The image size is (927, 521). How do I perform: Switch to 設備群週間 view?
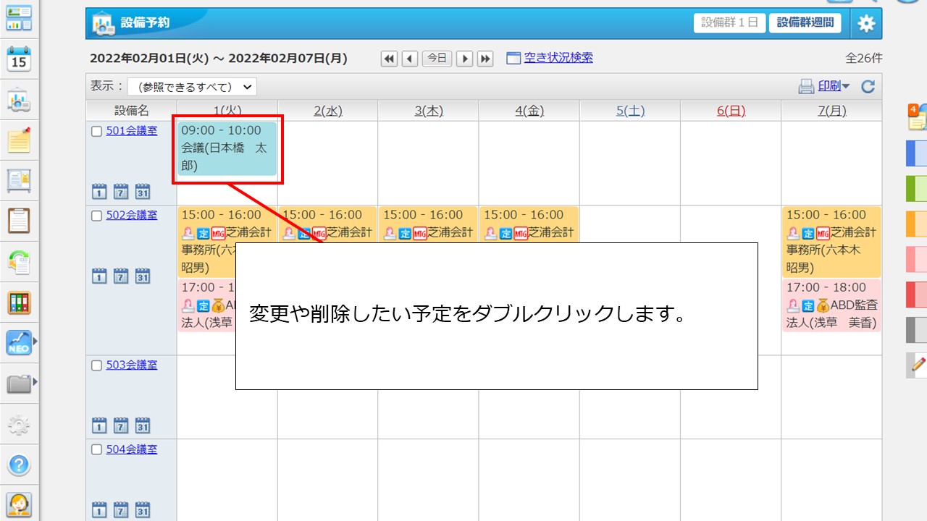coord(805,22)
